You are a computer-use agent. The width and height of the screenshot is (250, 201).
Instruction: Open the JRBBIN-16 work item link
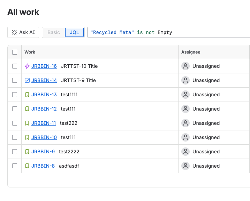pyautogui.click(x=44, y=66)
